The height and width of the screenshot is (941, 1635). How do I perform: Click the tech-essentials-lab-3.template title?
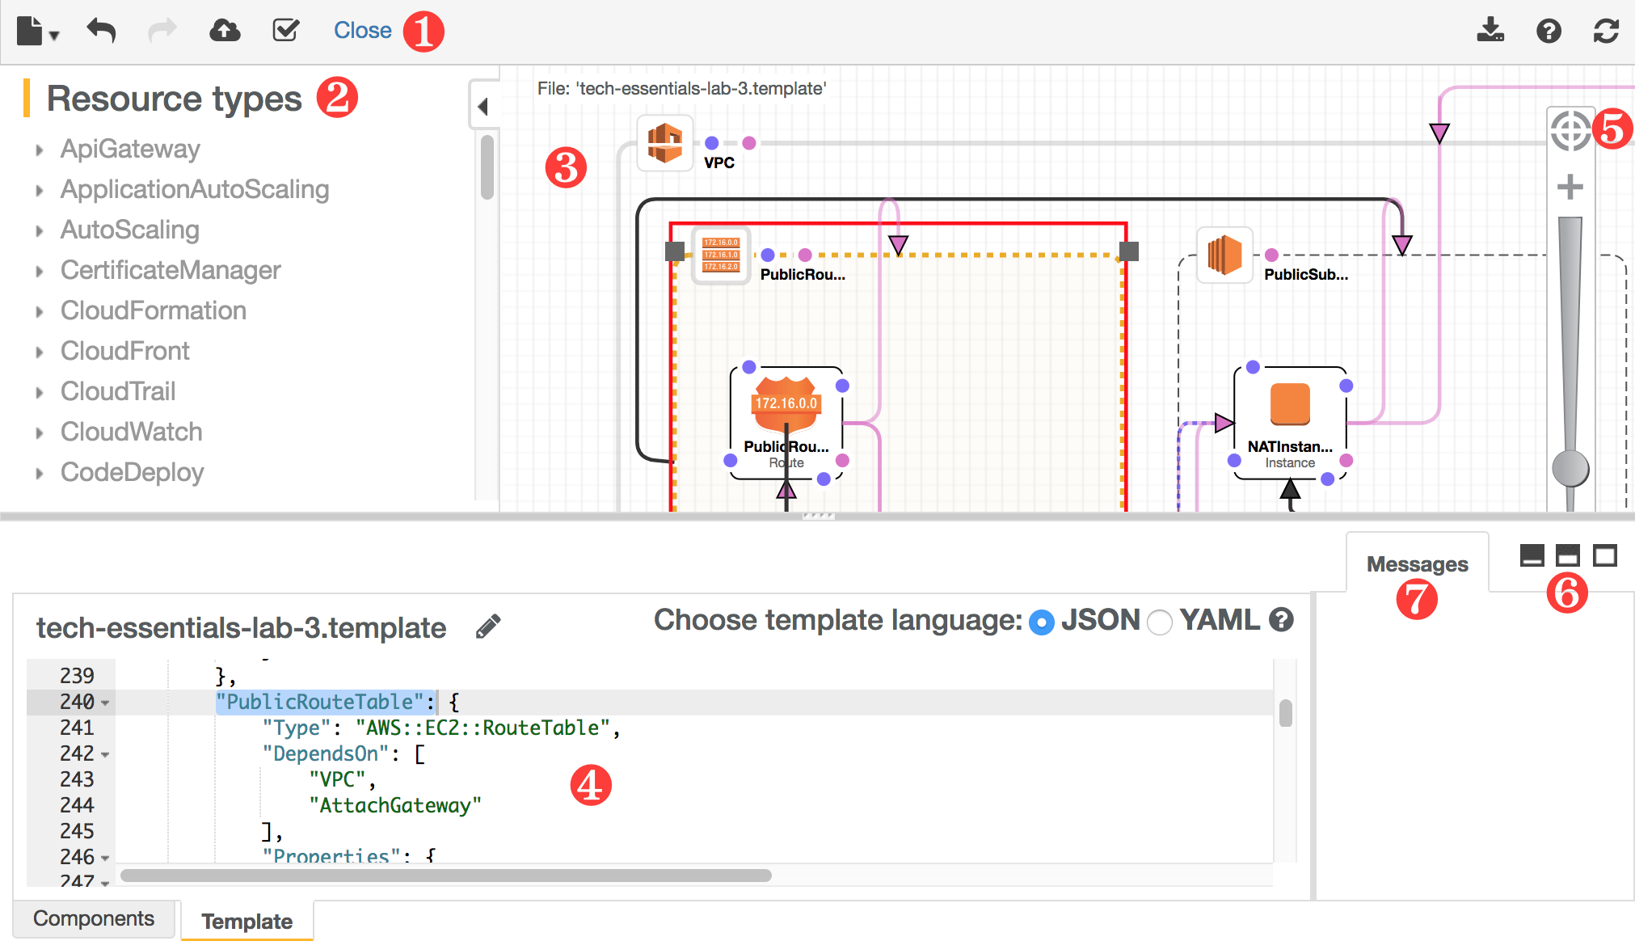241,628
